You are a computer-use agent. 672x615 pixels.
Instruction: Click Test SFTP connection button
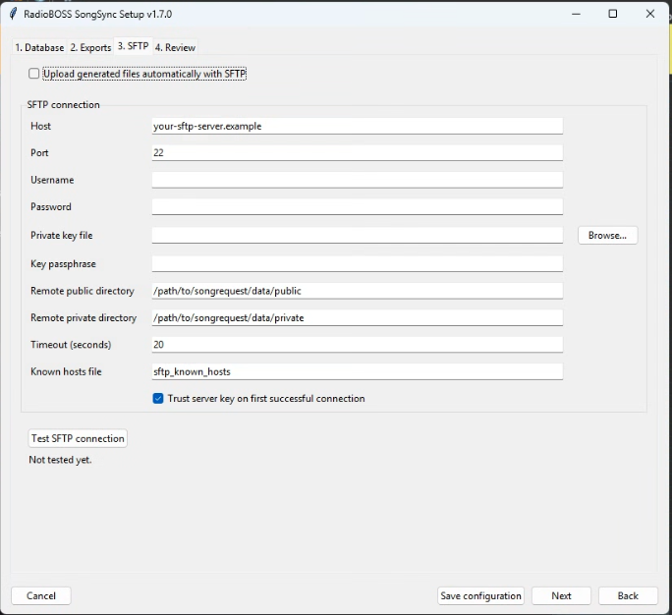coord(78,438)
